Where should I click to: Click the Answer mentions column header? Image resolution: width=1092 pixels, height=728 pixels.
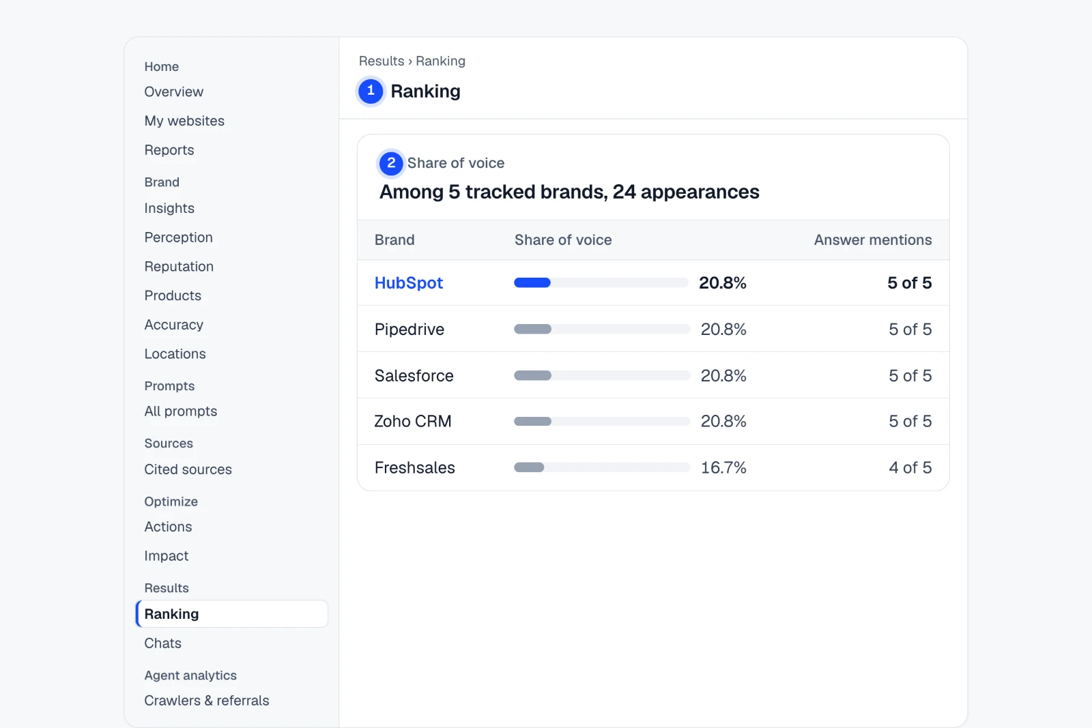coord(873,240)
